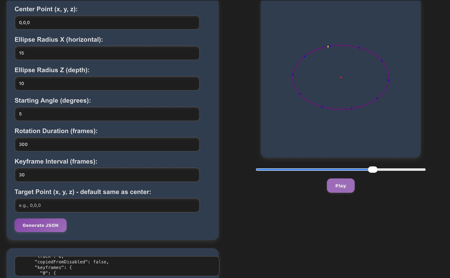Click the yellow camera marker on ellipse
The height and width of the screenshot is (278, 450).
click(328, 46)
